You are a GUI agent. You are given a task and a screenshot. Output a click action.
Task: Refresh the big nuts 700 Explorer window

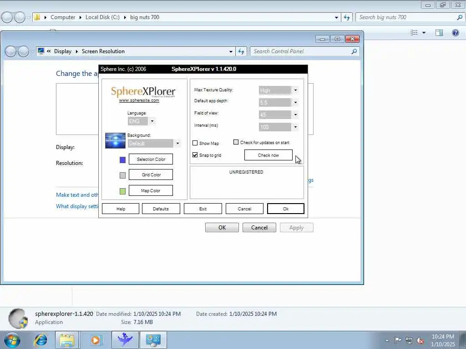coord(347,17)
